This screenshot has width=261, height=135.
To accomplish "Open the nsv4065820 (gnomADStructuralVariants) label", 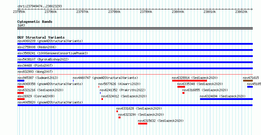I will pos(50,102).
